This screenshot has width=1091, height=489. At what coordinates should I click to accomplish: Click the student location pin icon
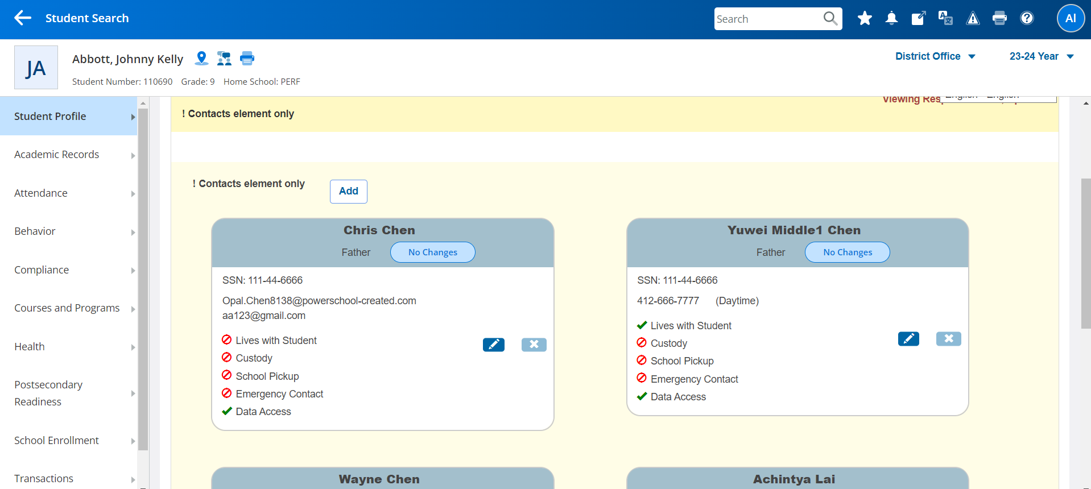point(201,58)
